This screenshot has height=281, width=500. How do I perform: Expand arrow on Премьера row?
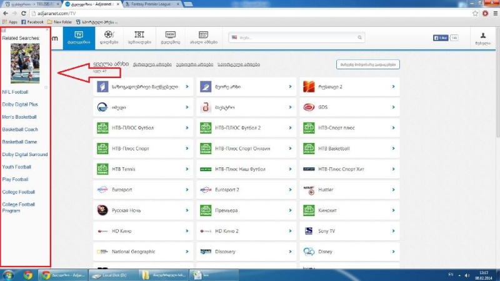290,210
